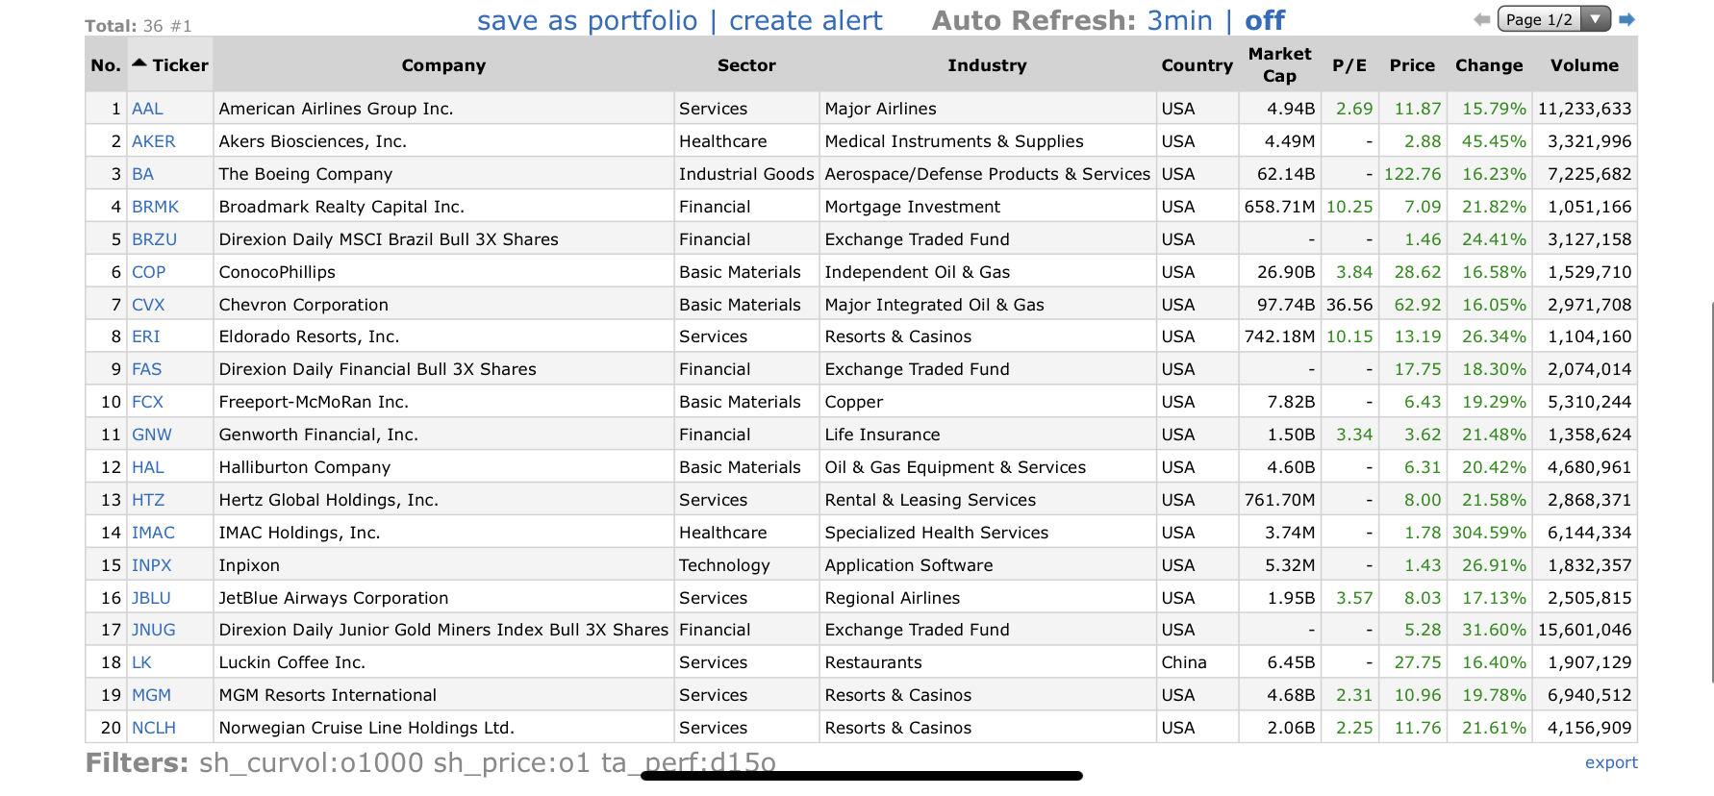Open the COP ticker link
Screen dimensions: 1714x796
[x=149, y=272]
